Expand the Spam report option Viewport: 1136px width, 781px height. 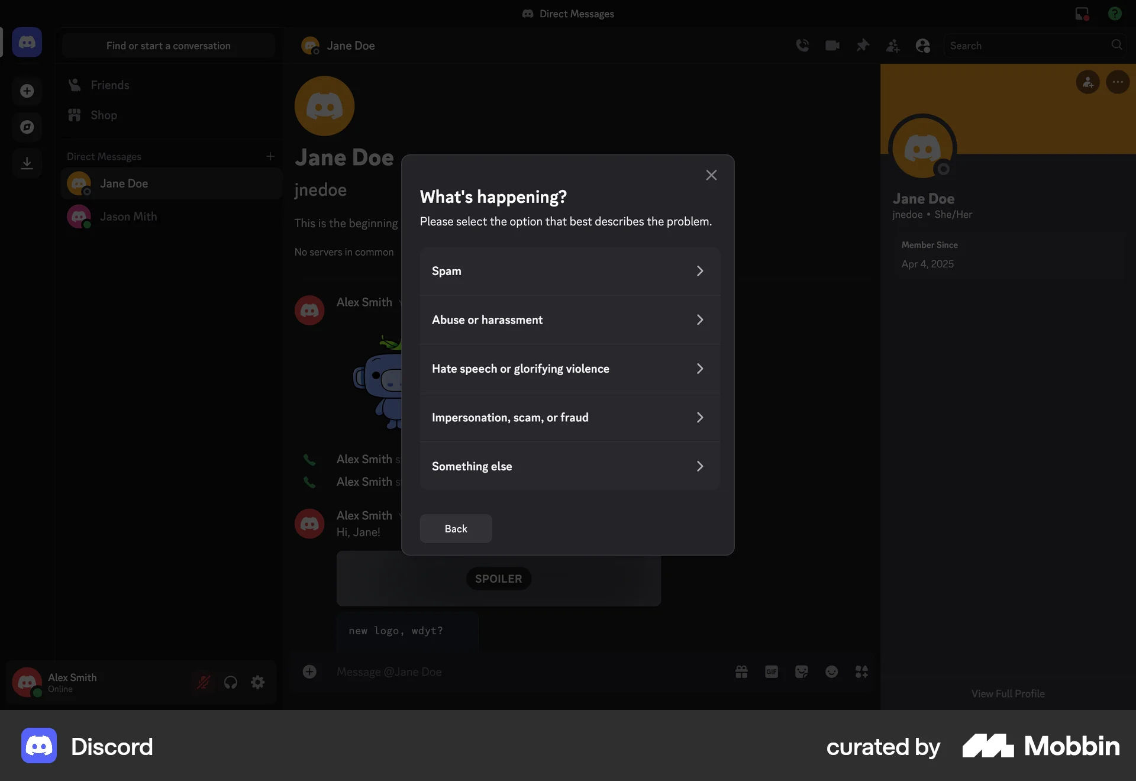coord(569,270)
